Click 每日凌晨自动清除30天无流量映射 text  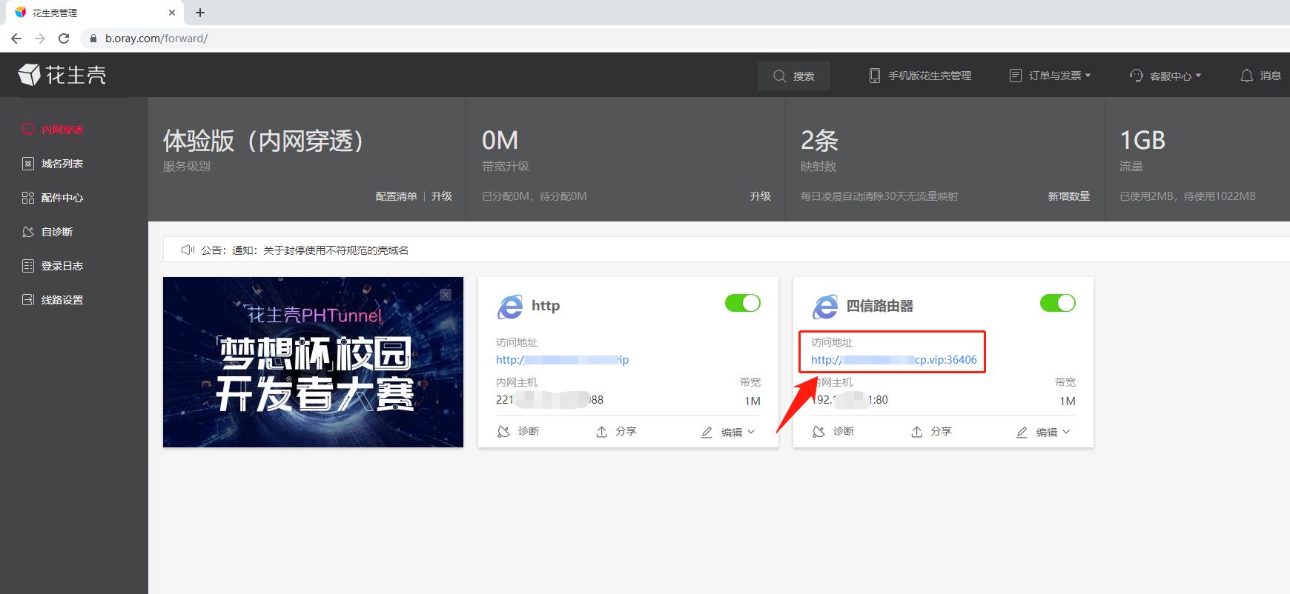879,196
